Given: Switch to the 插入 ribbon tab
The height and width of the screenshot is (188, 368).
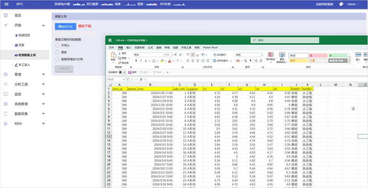Looking at the screenshot, I should (x=129, y=48).
